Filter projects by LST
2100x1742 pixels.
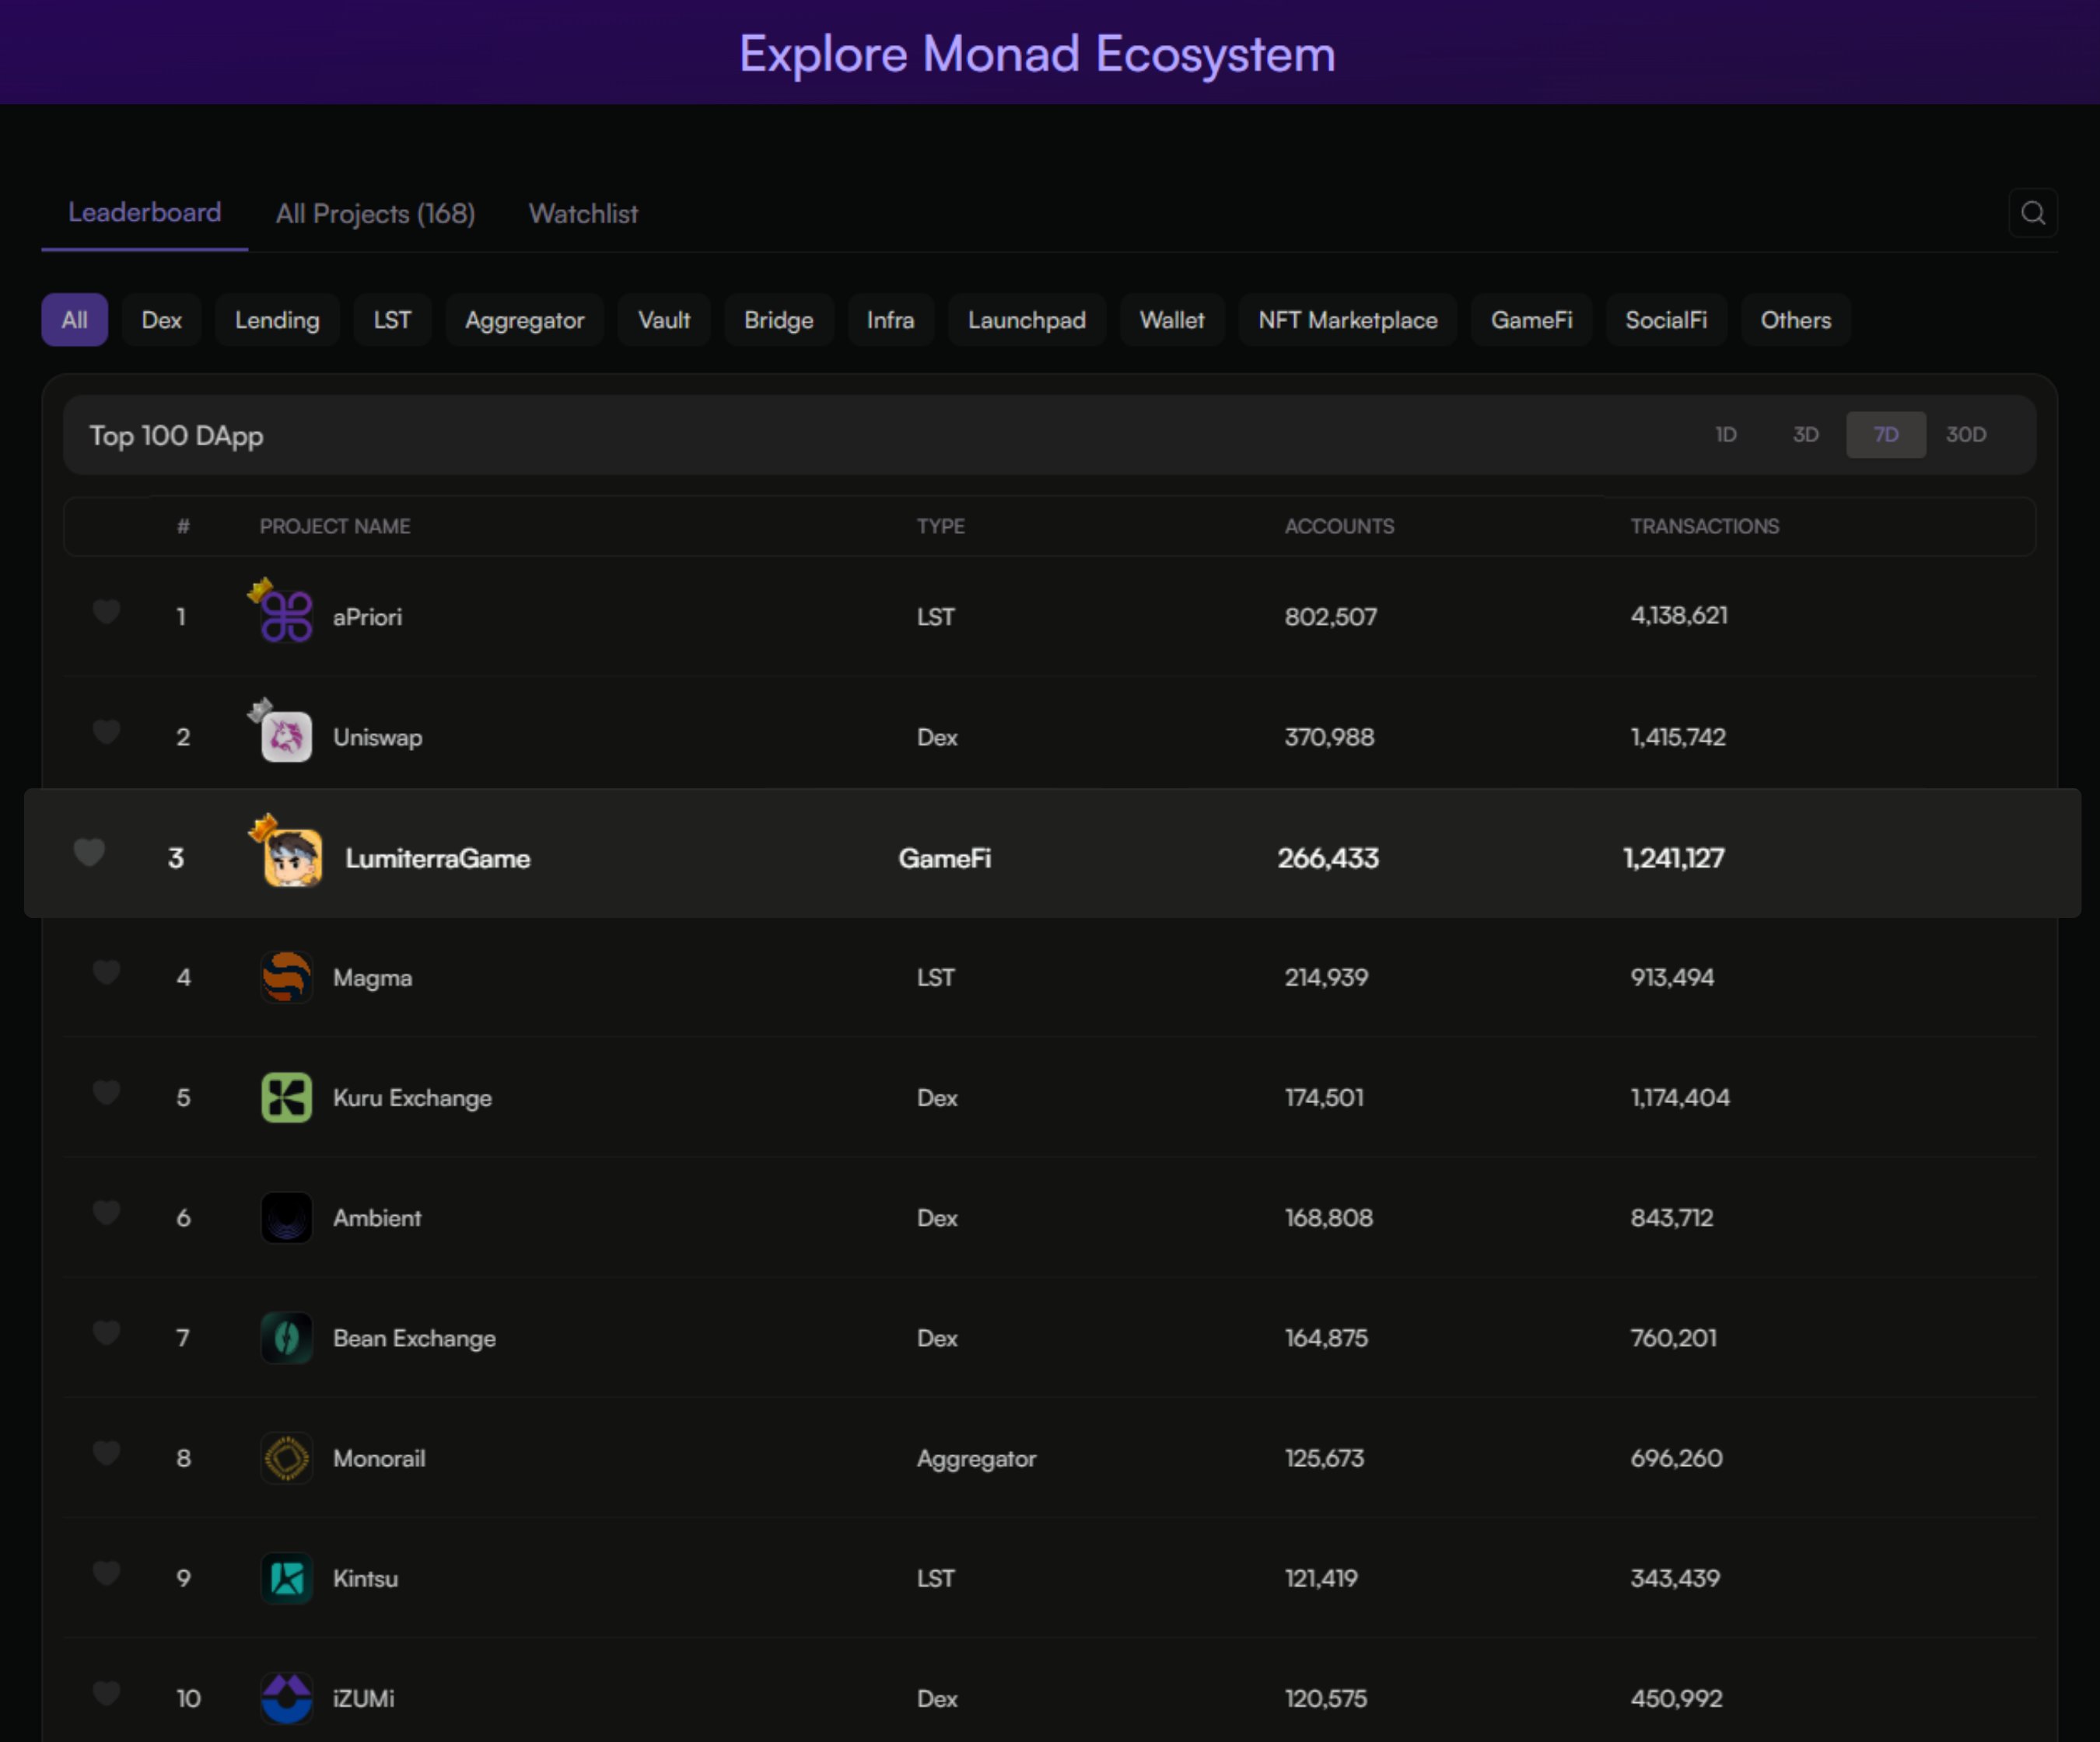point(392,319)
